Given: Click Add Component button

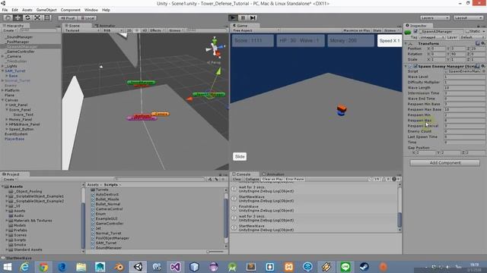Looking at the screenshot, I should click(444, 163).
